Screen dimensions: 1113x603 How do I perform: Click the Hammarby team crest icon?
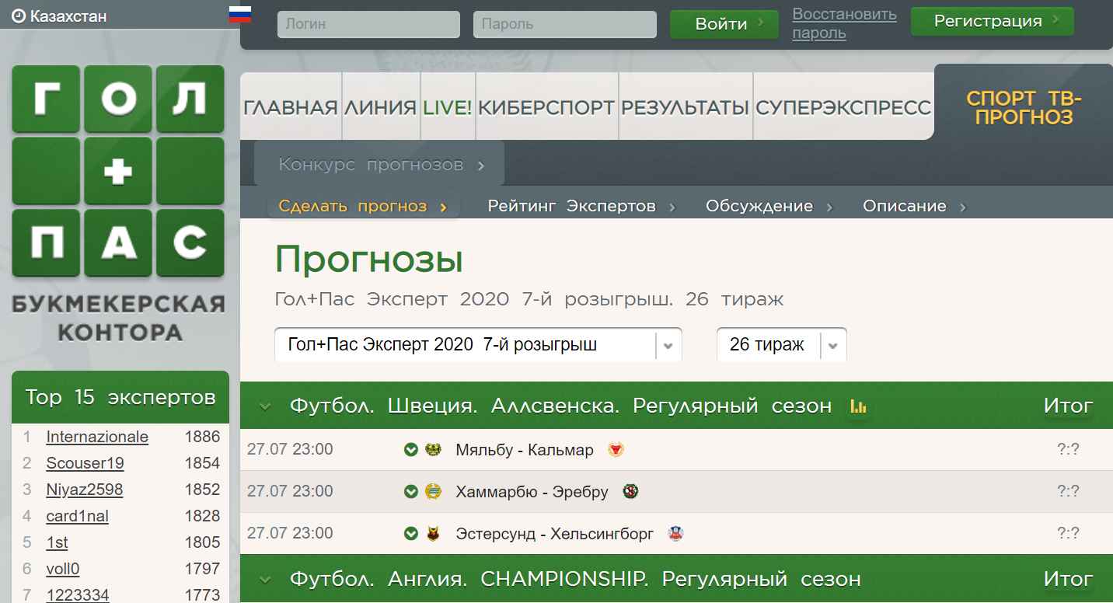tap(434, 492)
